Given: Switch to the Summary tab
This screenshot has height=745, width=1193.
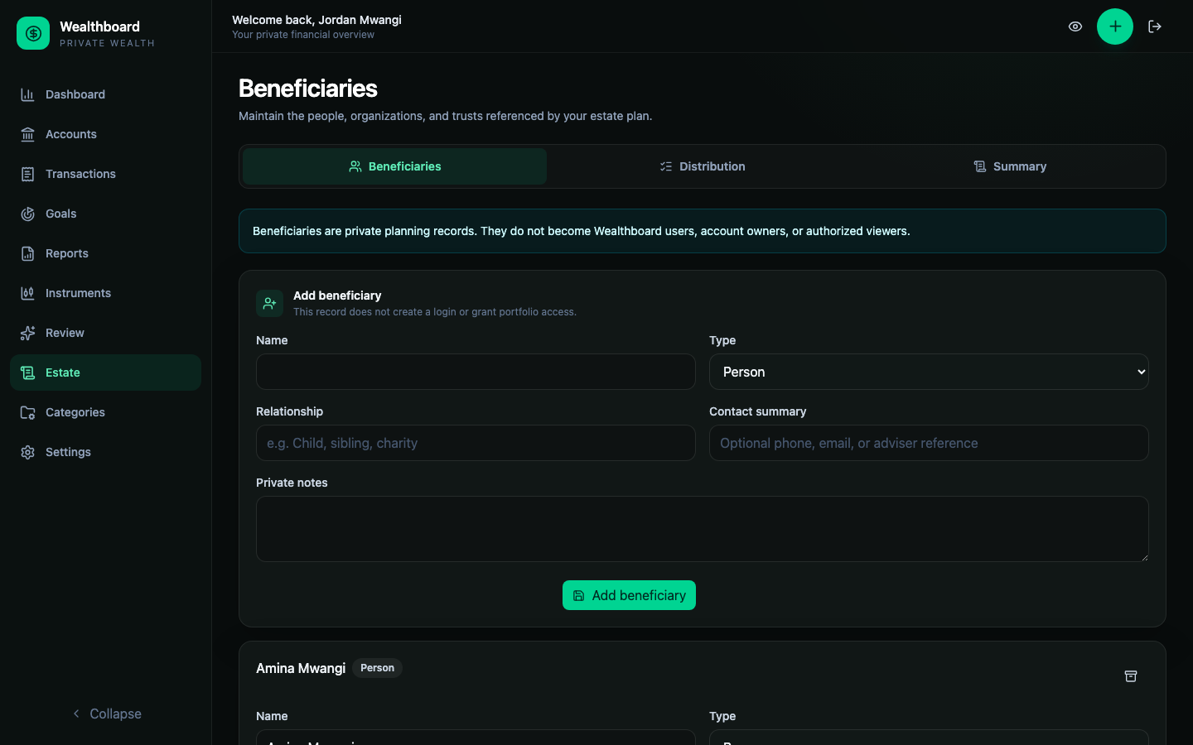Looking at the screenshot, I should 1010,166.
